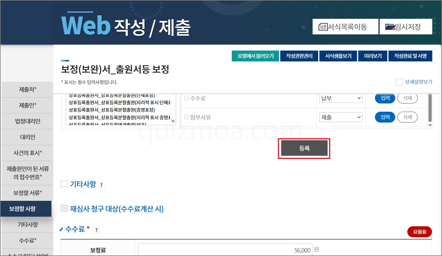Click the 임시저장 folder icon
442x256 pixels.
pyautogui.click(x=390, y=27)
